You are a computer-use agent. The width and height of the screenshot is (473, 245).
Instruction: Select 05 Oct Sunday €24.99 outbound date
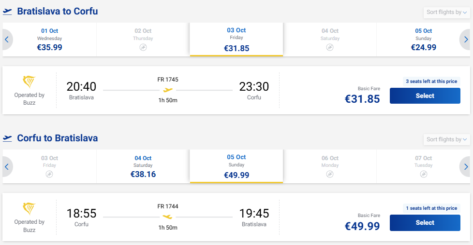[x=423, y=40]
